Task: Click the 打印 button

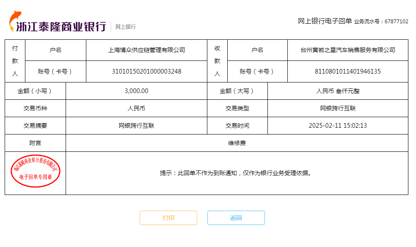Action: (168, 218)
